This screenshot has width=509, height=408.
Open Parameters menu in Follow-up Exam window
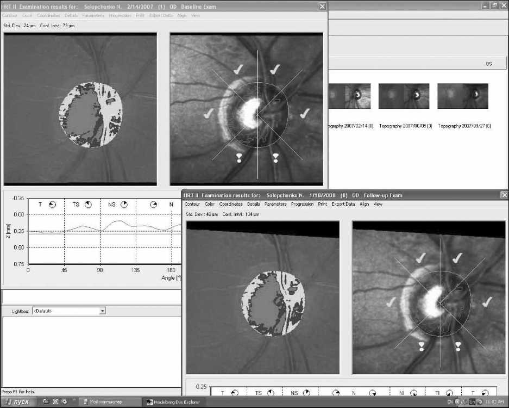275,204
